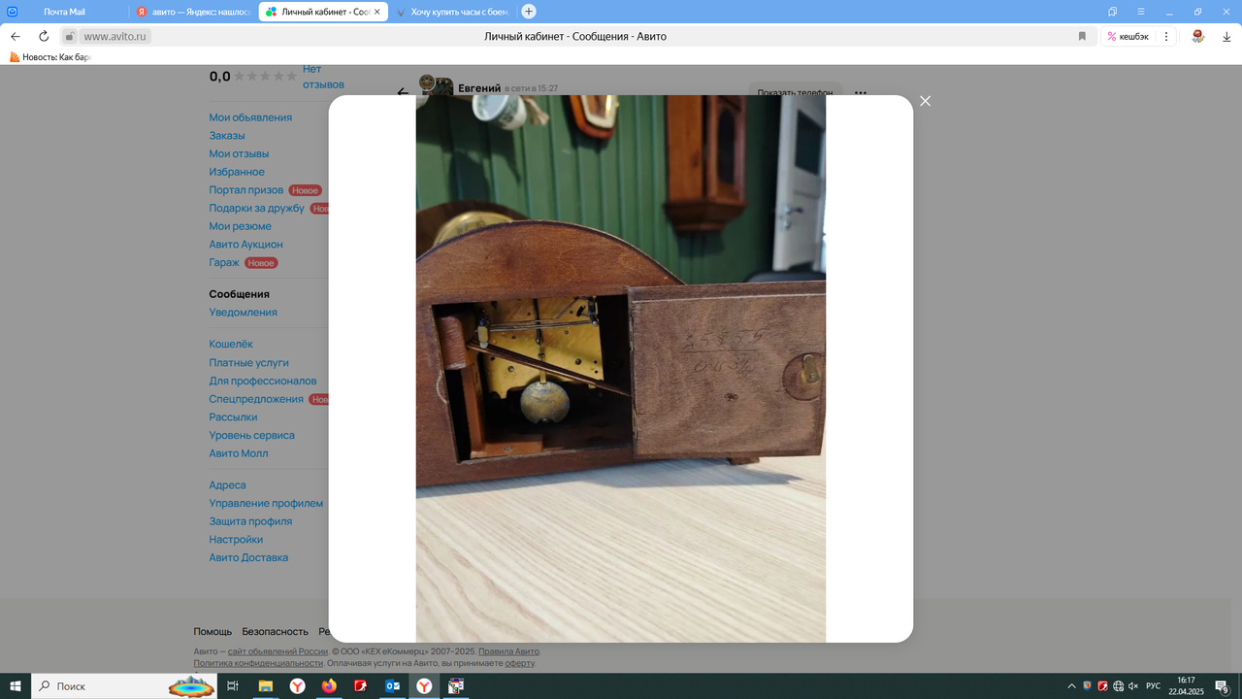Viewport: 1242px width, 699px height.
Task: Open Мои объявления in the sidebar
Action: click(250, 117)
